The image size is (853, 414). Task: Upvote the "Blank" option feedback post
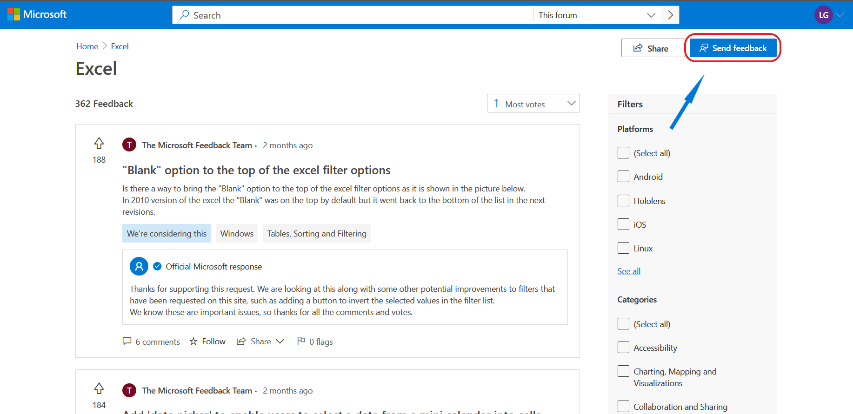click(99, 143)
